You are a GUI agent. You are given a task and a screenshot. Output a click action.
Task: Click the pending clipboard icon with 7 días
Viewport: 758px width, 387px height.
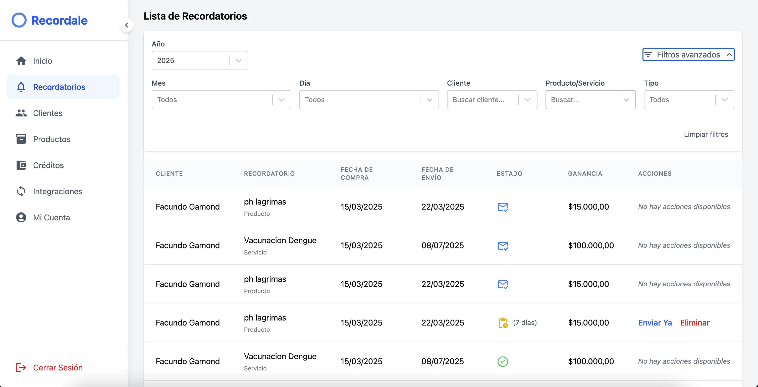[x=503, y=323]
